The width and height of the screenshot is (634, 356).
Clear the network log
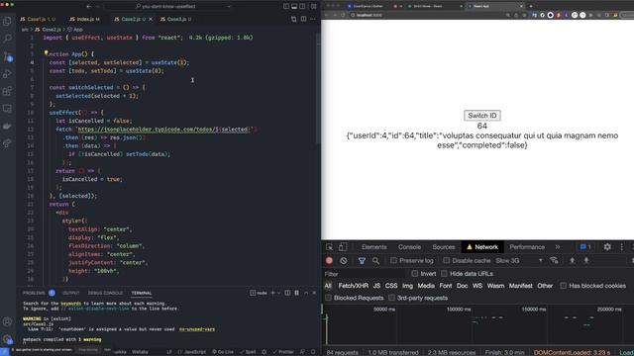point(344,261)
